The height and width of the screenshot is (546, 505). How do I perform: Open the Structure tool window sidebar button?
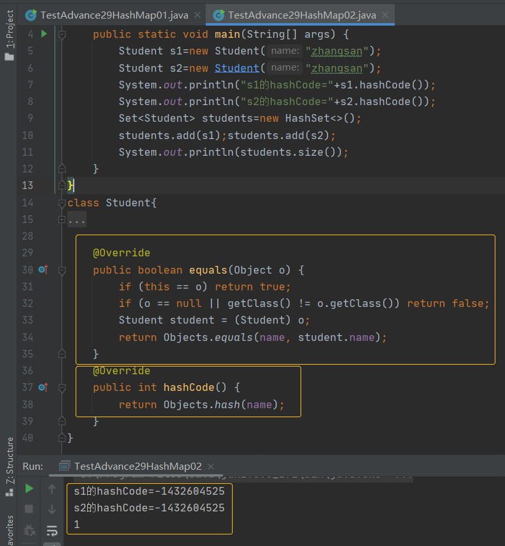click(10, 467)
